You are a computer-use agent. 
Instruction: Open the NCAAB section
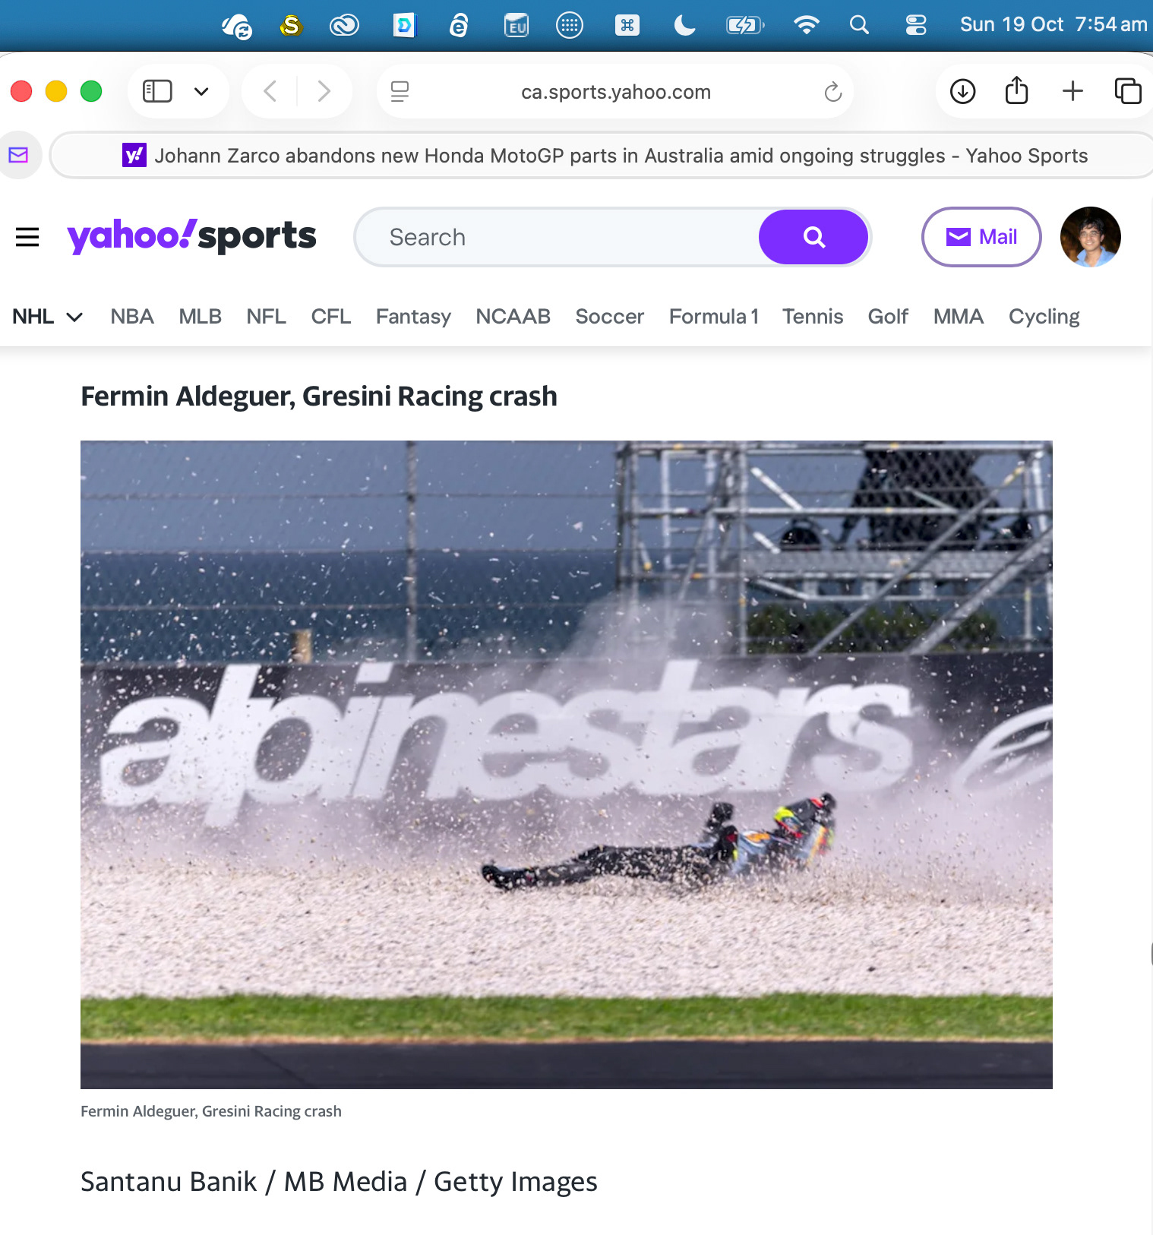point(513,317)
